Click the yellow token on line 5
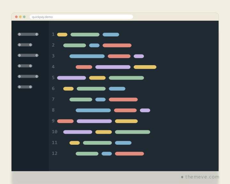 tap(97, 78)
